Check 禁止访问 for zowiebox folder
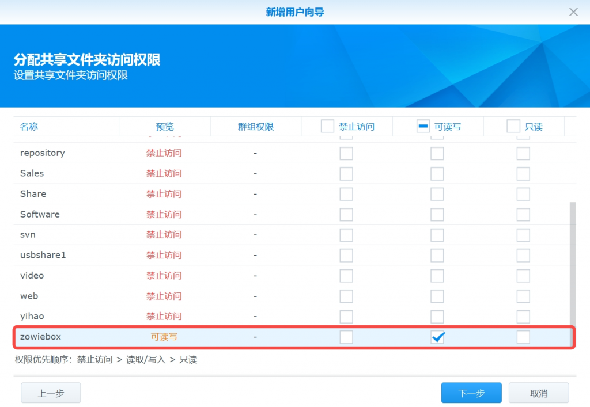This screenshot has height=407, width=590. pyautogui.click(x=346, y=337)
